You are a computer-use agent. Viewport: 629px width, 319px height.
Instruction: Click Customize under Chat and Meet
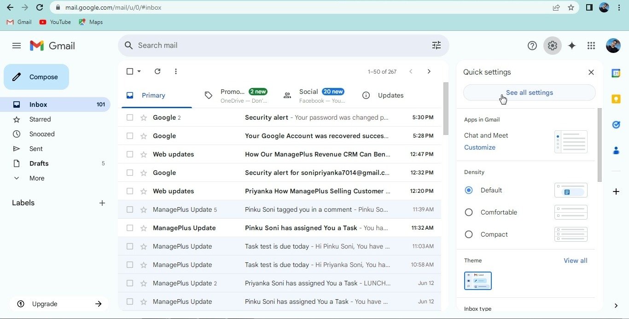tap(480, 147)
